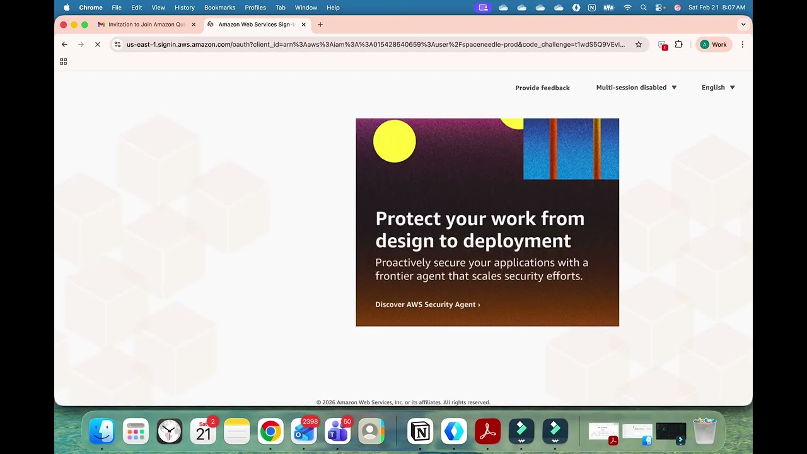This screenshot has width=807, height=454.
Task: Close the Amazon Web Services tab
Action: 303,25
